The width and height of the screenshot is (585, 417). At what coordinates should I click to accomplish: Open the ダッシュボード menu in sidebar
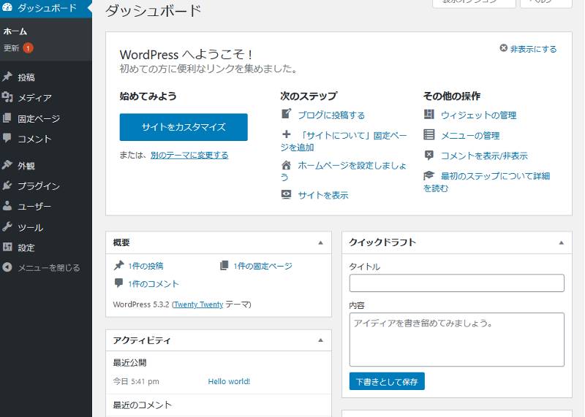point(46,7)
